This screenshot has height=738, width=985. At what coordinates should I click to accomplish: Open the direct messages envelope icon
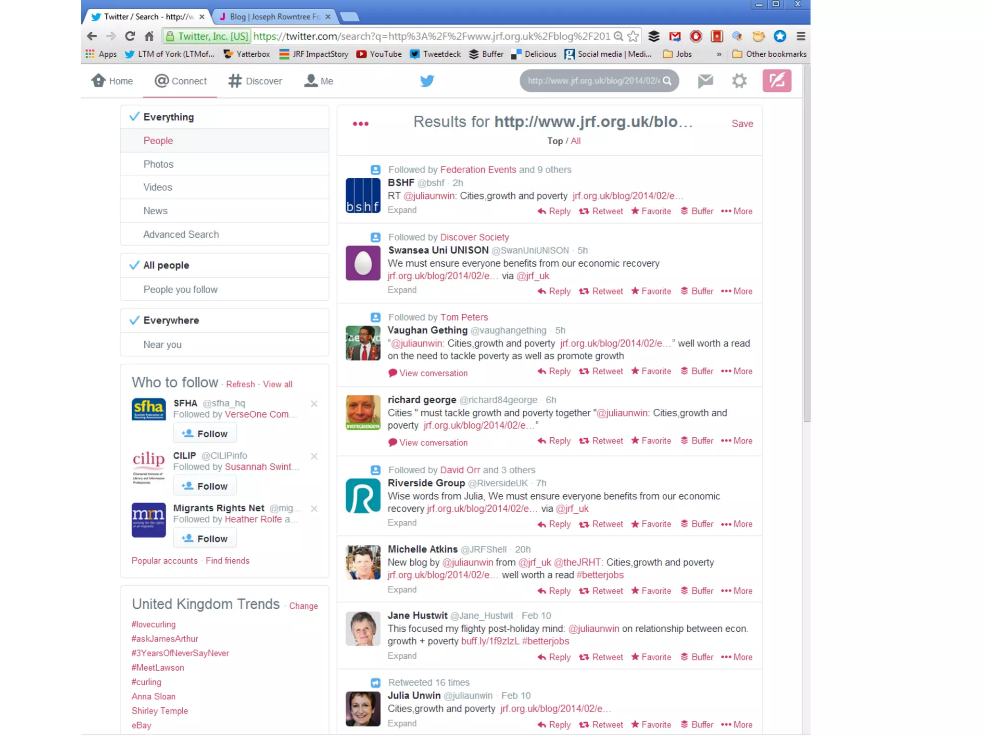click(705, 81)
